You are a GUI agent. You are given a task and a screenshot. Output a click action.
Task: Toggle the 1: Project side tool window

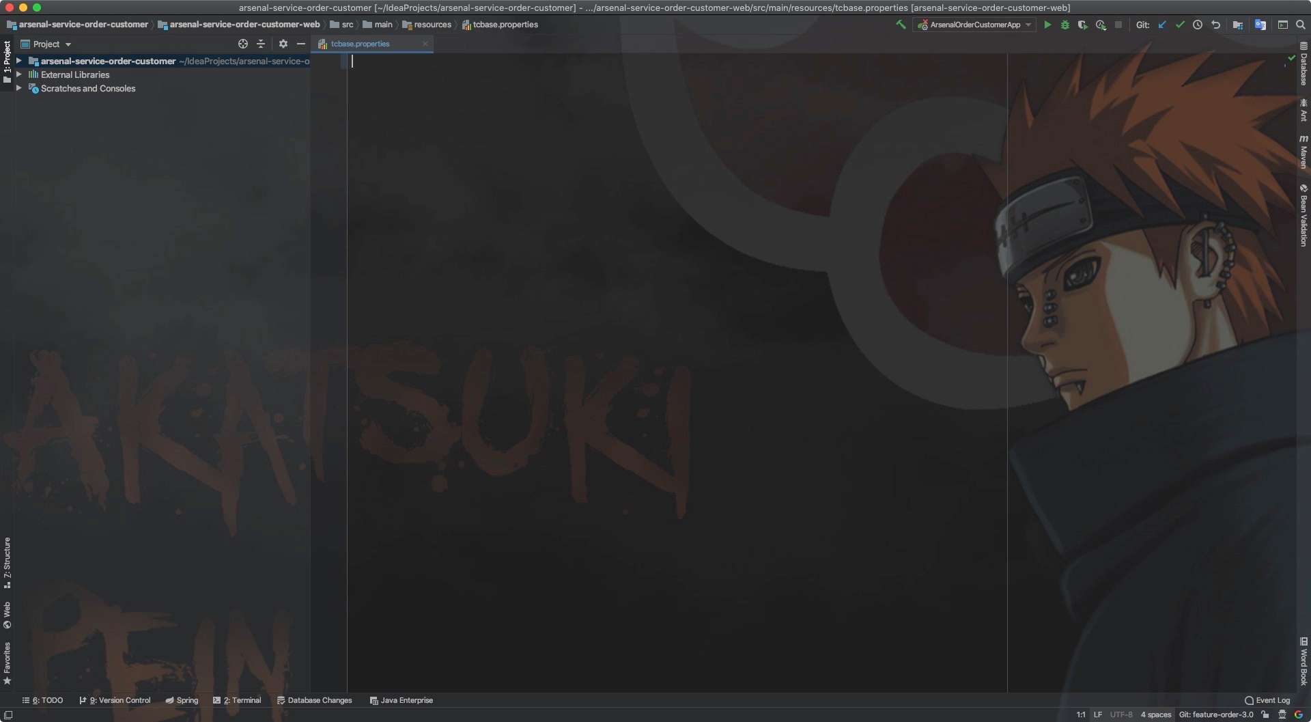[x=7, y=62]
